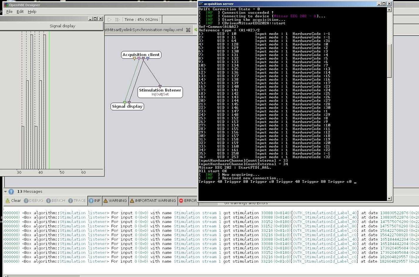Click the orange output connector on Acquisition client
This screenshot has width=419, height=277.
coord(135,59)
